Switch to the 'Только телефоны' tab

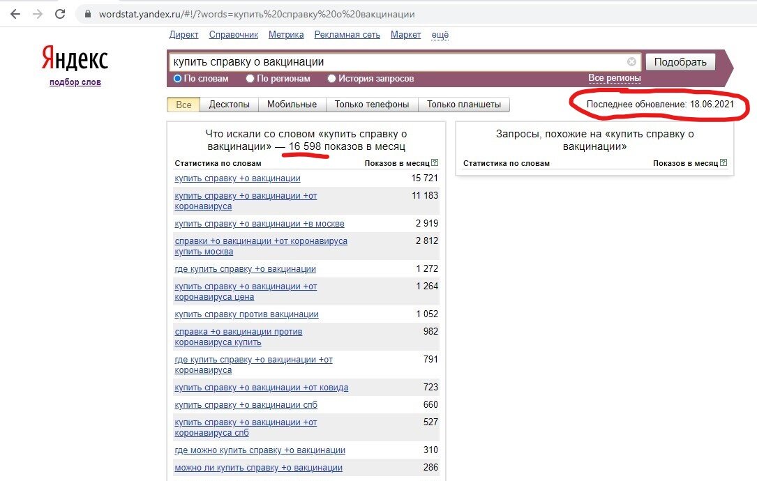point(372,105)
